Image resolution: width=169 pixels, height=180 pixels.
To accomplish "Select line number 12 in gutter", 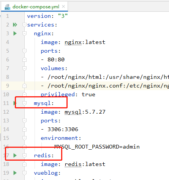I will [6, 112].
